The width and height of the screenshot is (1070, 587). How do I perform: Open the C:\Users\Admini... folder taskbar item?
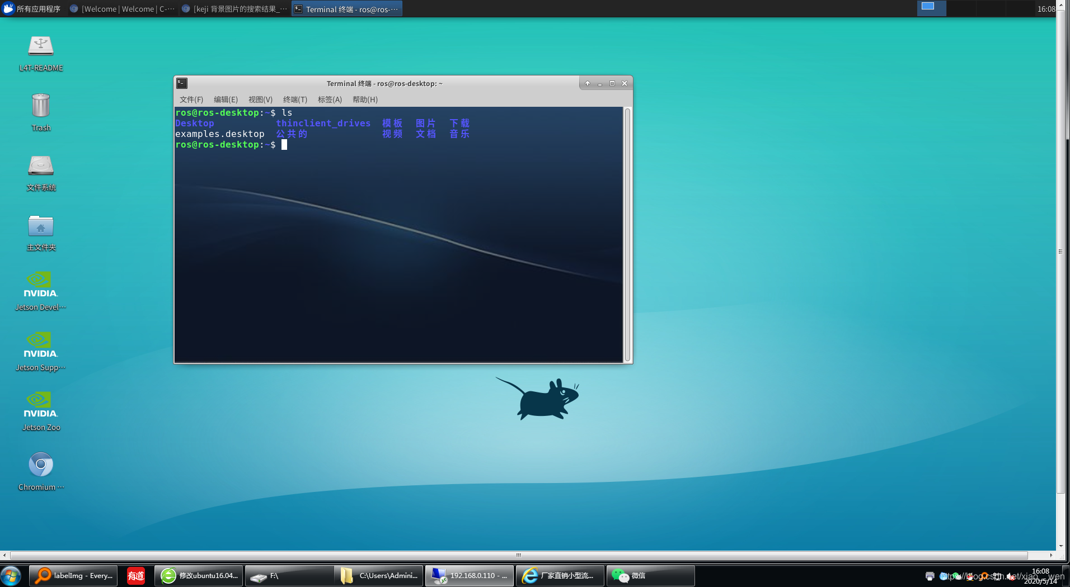pyautogui.click(x=379, y=575)
